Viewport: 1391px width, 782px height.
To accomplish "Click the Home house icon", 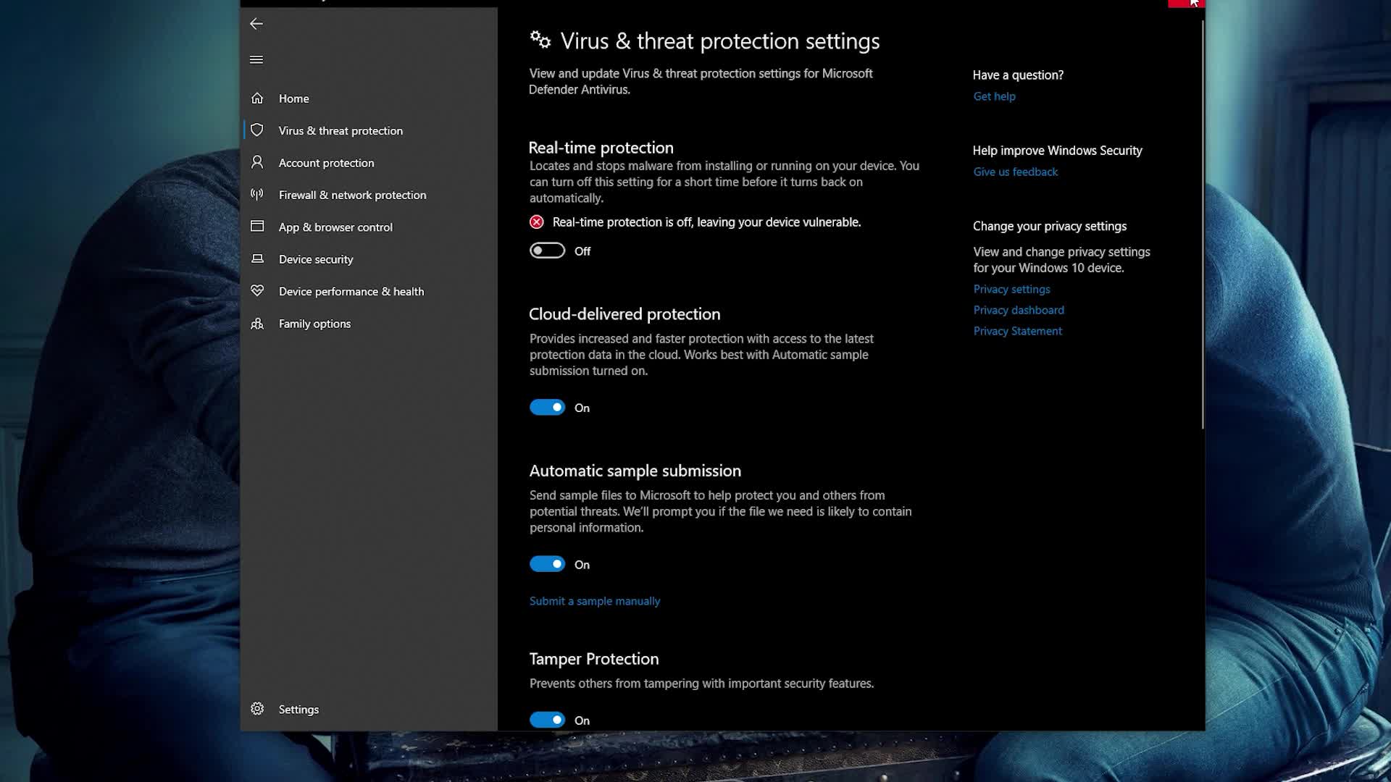I will pos(257,98).
